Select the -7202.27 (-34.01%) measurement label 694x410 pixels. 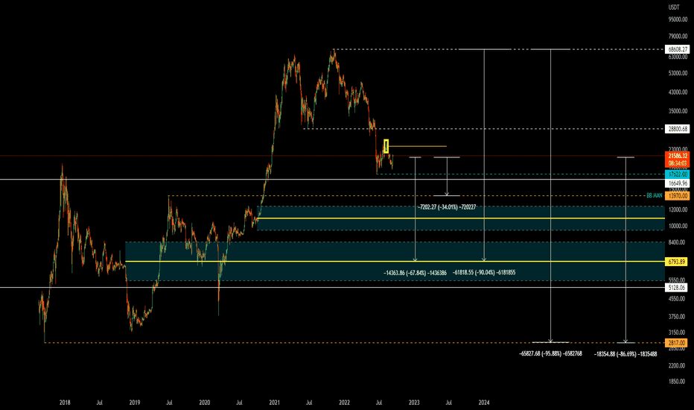point(447,207)
